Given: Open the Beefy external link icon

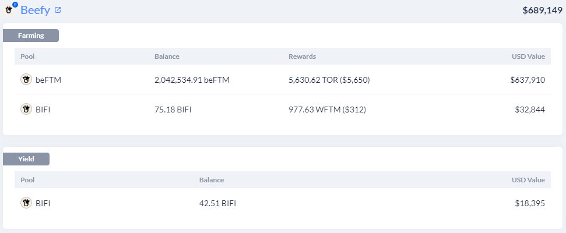Looking at the screenshot, I should [x=58, y=10].
